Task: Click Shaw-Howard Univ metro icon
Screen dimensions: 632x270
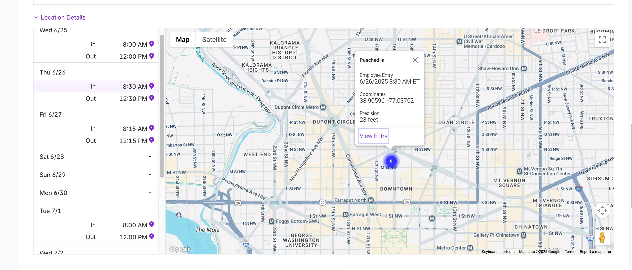Action: pos(524,69)
